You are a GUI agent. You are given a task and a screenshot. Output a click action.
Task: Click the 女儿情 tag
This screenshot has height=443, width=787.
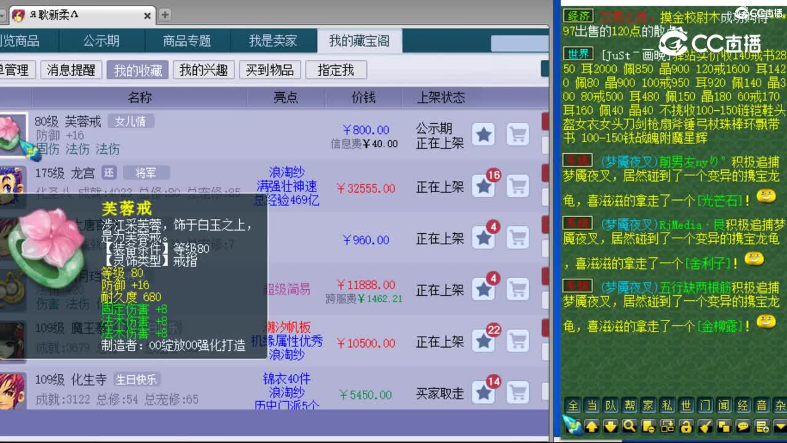tap(131, 122)
